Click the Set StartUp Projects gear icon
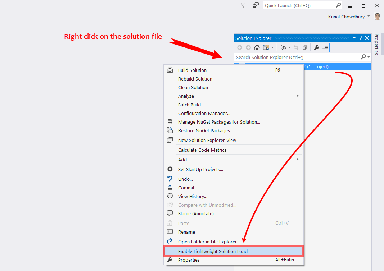The image size is (384, 271). [170, 169]
